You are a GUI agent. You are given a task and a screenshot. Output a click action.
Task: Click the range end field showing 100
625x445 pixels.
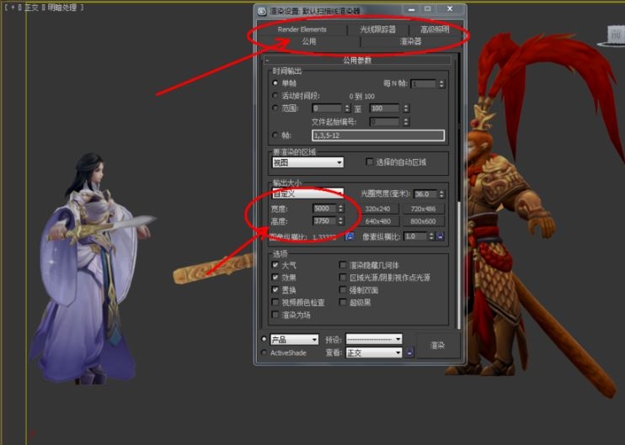(384, 109)
